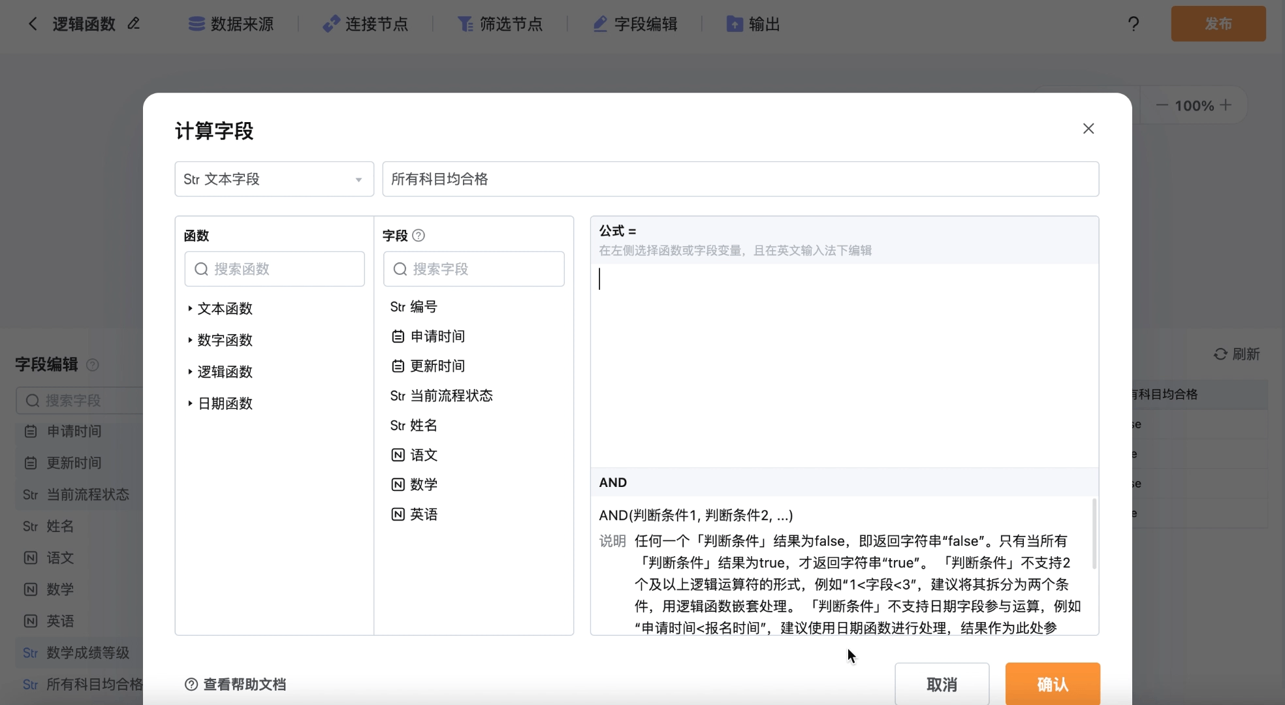Focus the dialog's 搜索字段 search box
The height and width of the screenshot is (705, 1285).
(474, 269)
